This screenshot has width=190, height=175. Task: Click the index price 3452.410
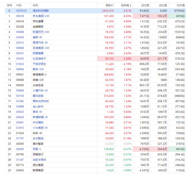pyautogui.click(x=108, y=11)
